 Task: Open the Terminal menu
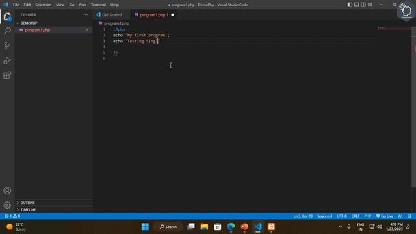click(x=98, y=5)
